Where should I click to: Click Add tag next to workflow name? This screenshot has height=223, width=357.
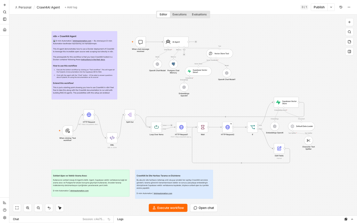coord(71,7)
